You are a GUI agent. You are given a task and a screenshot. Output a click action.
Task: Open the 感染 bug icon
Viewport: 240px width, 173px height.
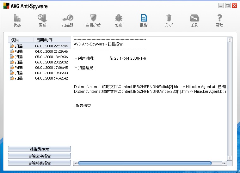(x=119, y=18)
